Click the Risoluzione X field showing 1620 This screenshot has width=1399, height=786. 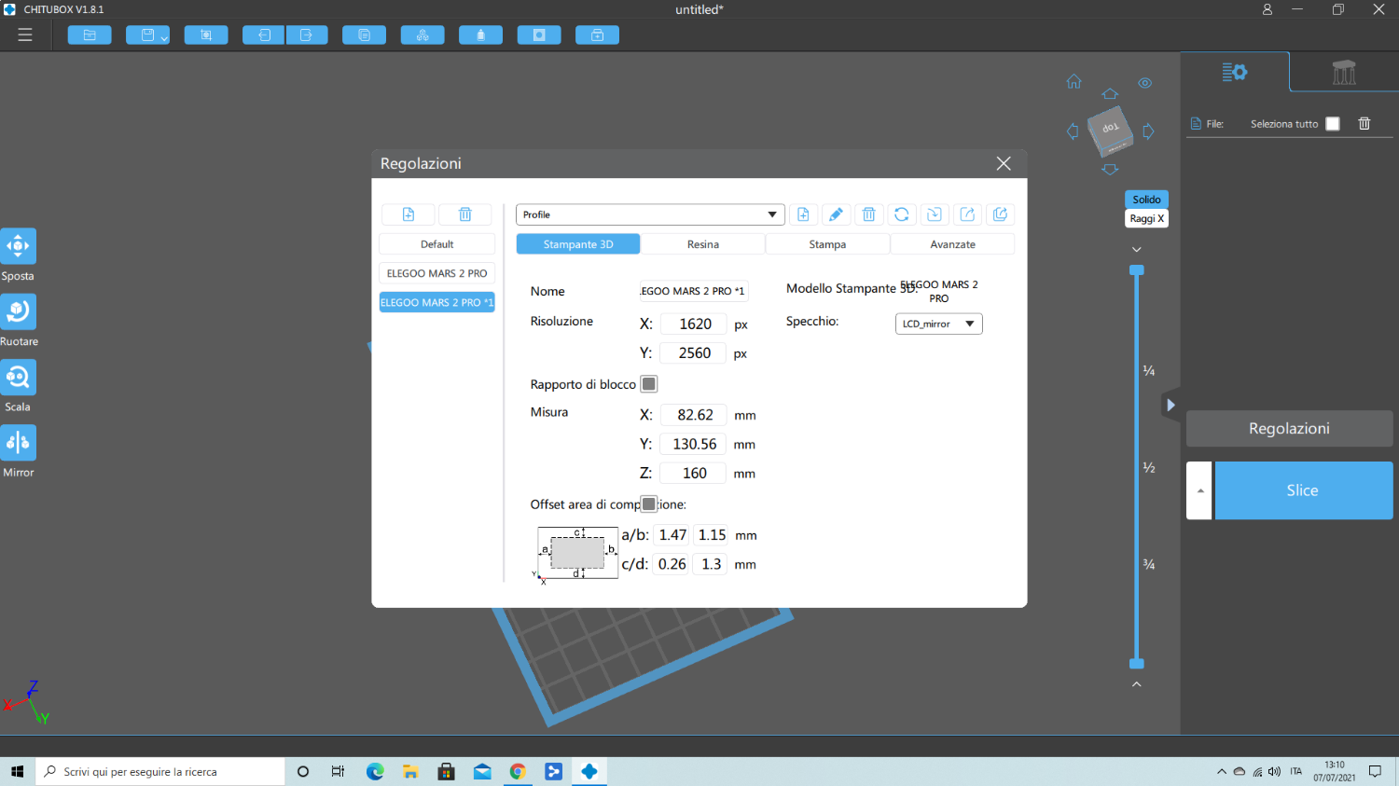point(694,324)
